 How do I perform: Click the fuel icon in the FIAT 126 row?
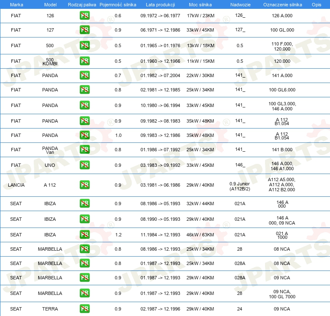(84, 16)
